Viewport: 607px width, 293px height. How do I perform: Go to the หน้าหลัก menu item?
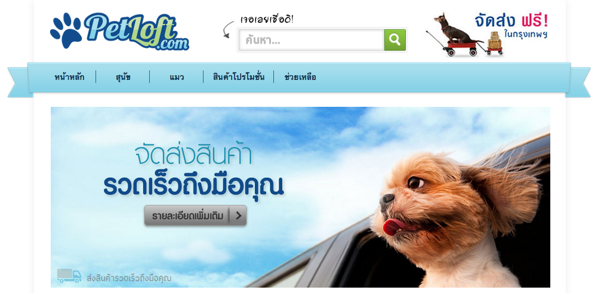(69, 77)
